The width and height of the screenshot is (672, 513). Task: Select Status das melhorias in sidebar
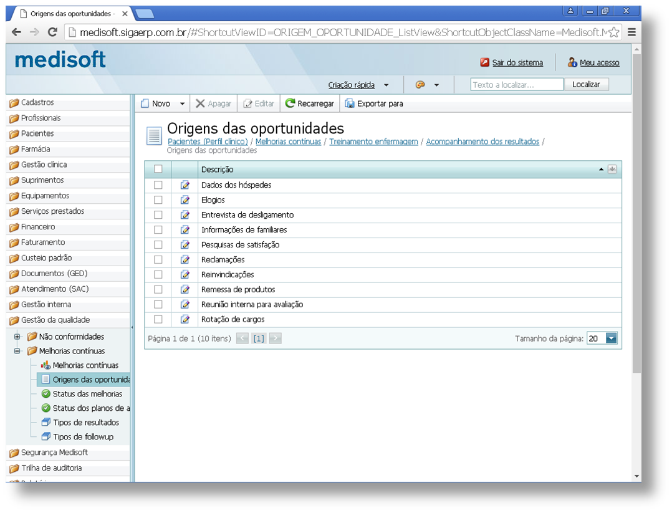pos(87,394)
